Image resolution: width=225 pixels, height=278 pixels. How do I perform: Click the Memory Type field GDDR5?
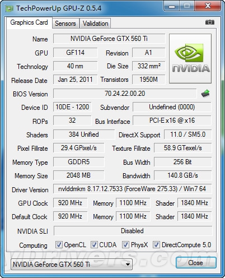tap(78, 162)
